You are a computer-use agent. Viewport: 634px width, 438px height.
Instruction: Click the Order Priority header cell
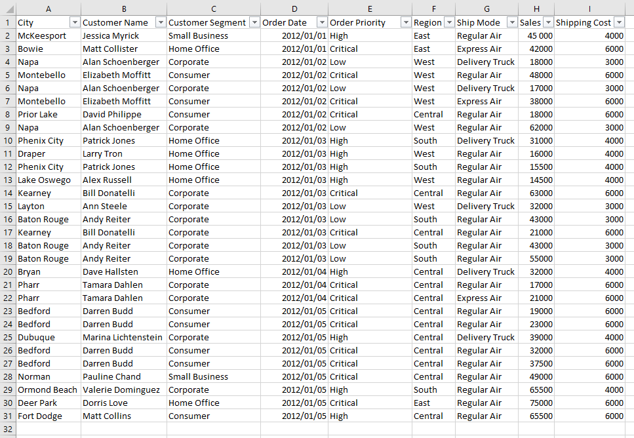[x=370, y=23]
